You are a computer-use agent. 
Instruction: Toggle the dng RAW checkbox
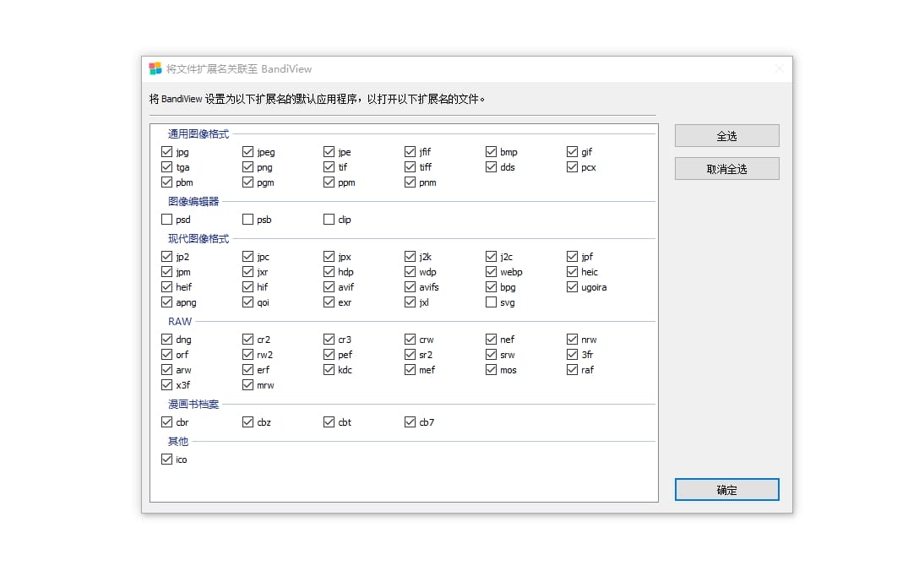(166, 339)
